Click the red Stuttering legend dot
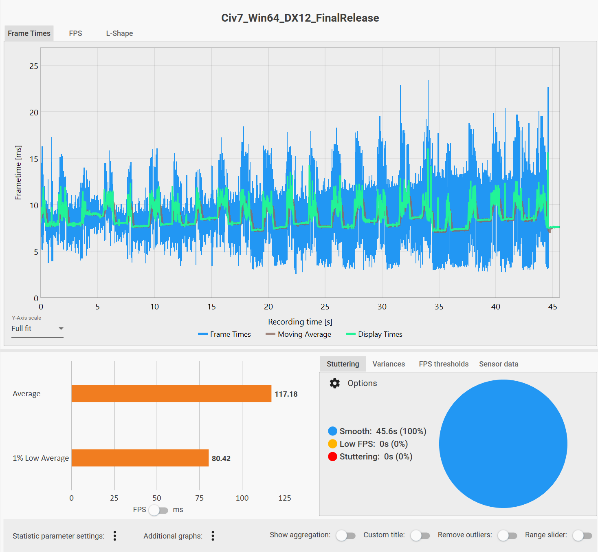 [x=332, y=457]
